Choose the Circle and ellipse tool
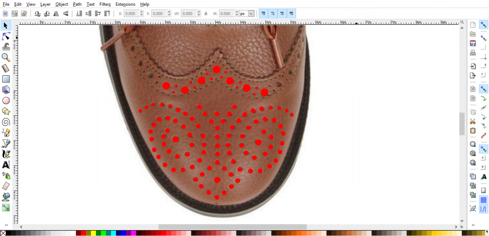This screenshot has height=236, width=489. [x=6, y=101]
